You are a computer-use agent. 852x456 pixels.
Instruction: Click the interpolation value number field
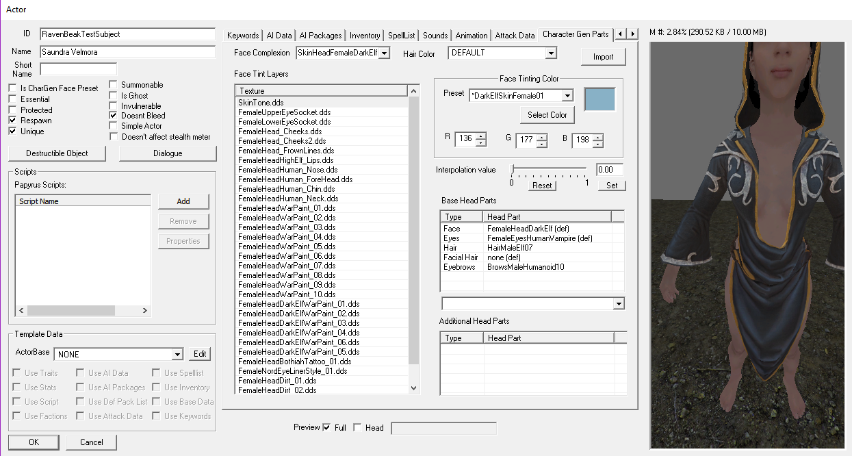coord(610,170)
